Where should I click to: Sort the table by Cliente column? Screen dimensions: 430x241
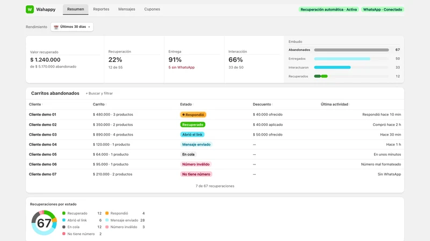(x=35, y=104)
